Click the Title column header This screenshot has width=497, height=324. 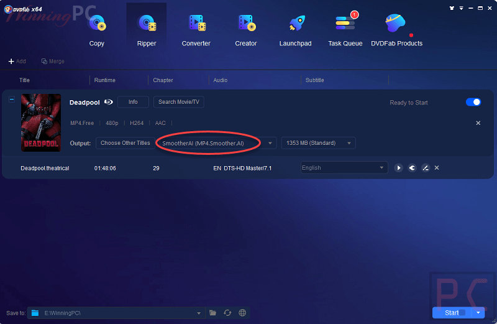point(24,80)
